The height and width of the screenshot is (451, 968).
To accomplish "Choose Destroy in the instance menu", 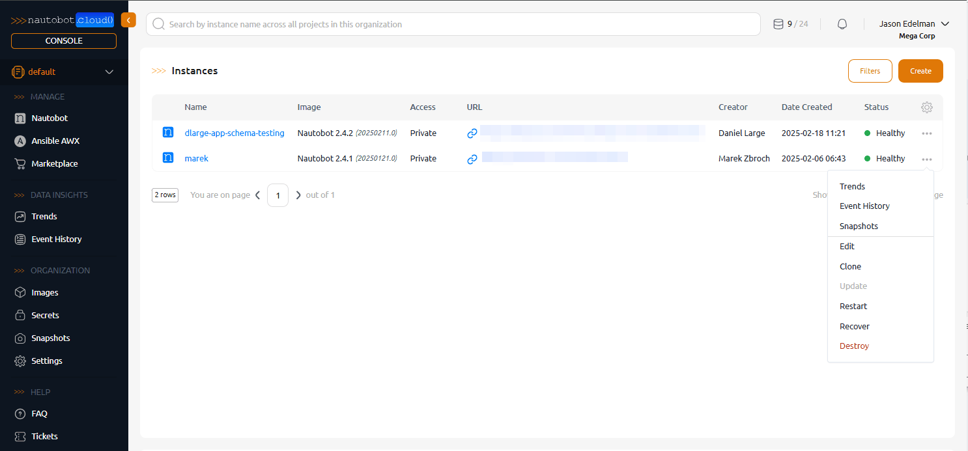I will tap(854, 346).
